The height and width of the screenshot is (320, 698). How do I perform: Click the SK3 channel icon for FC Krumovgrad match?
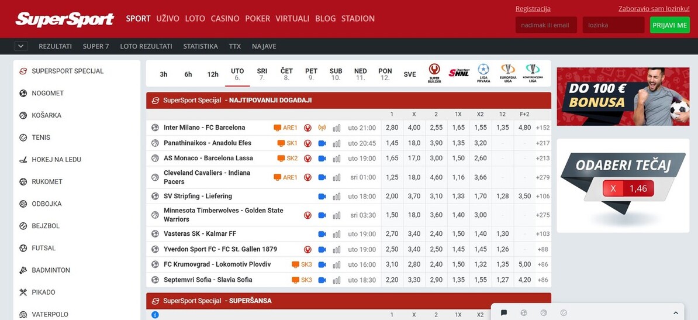[302, 264]
